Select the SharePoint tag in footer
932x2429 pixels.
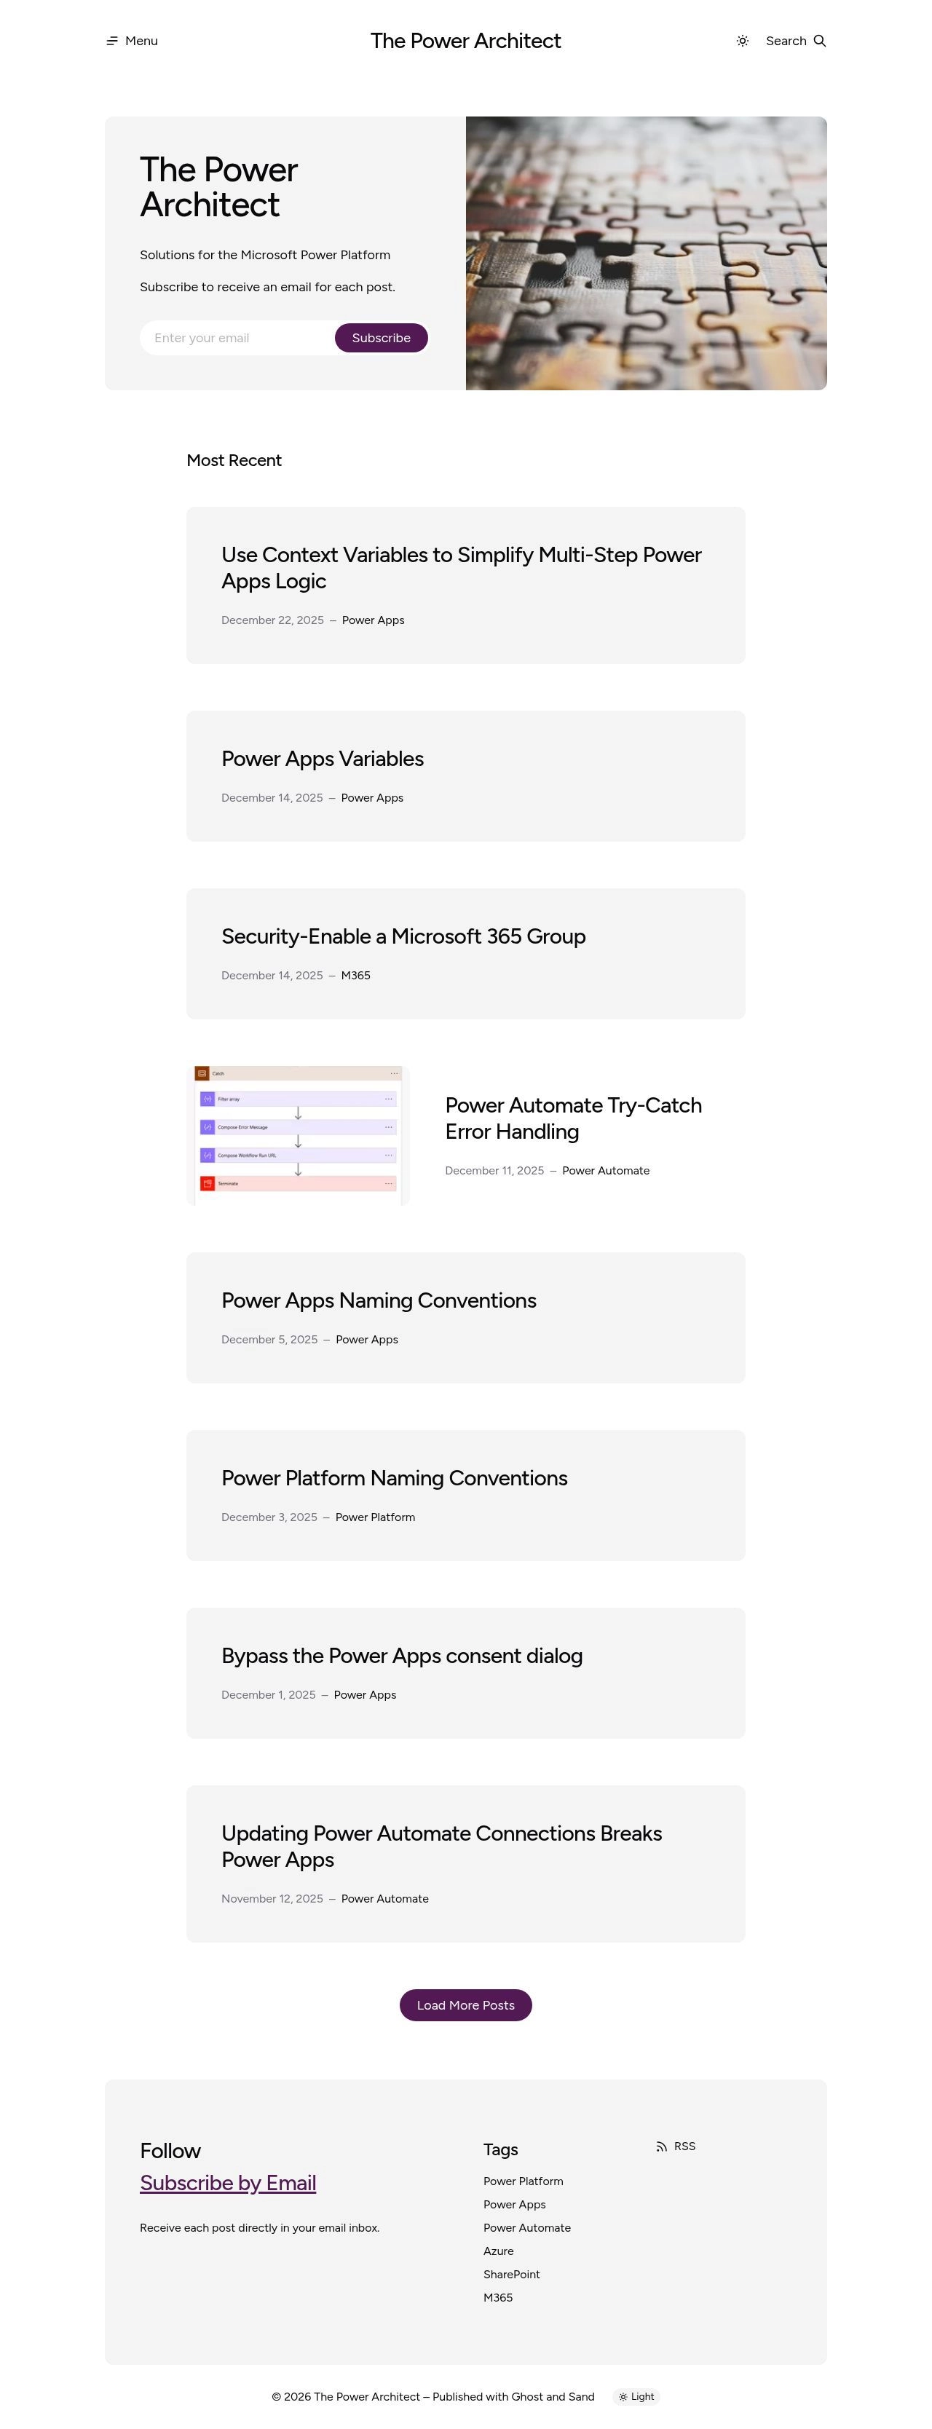coord(511,2275)
